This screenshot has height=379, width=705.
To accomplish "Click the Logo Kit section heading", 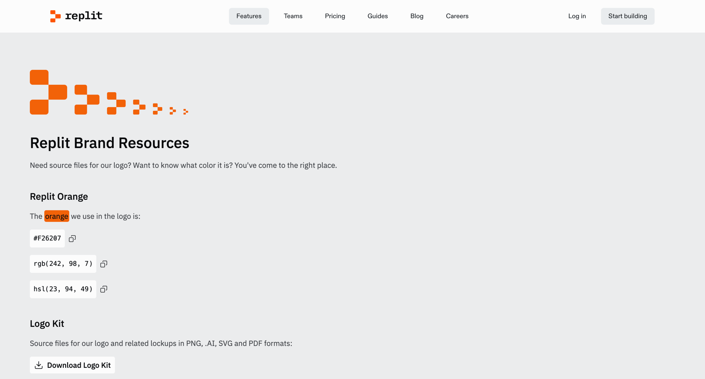I will [47, 324].
